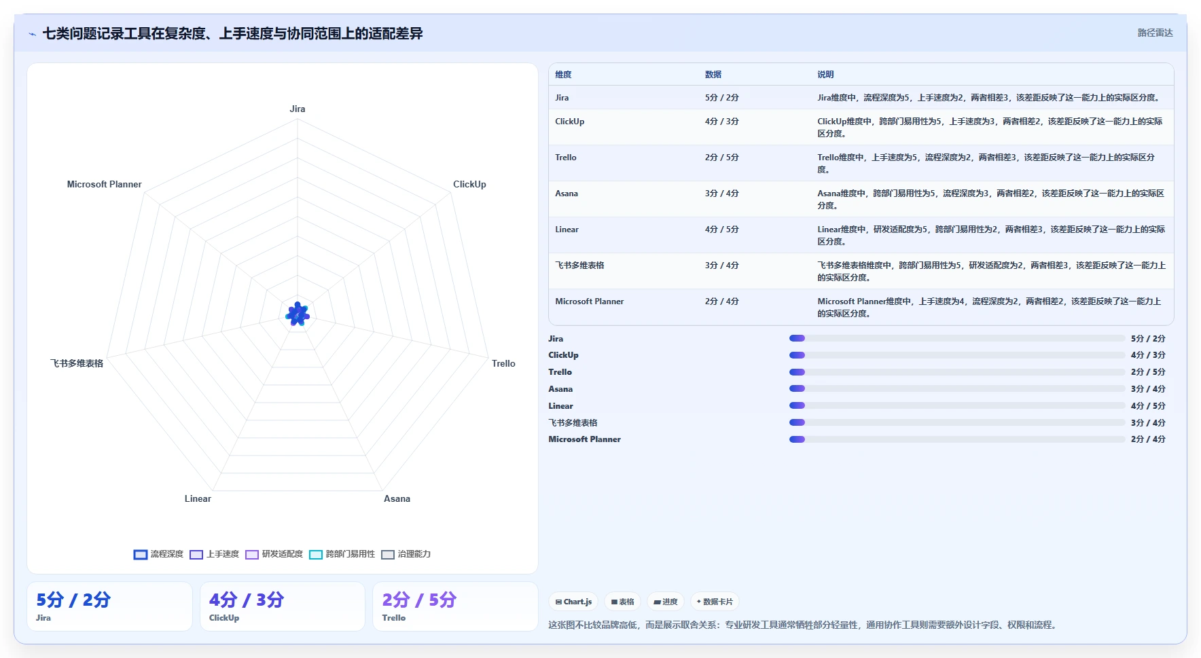Click the Jira table data cell 5分 / 2分
1201x658 pixels.
(721, 98)
